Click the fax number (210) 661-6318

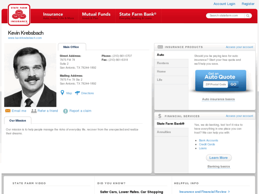pyautogui.click(x=118, y=60)
